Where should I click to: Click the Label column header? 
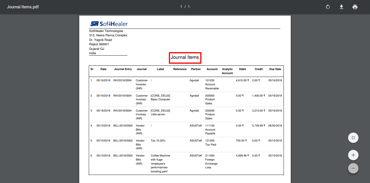pos(161,69)
